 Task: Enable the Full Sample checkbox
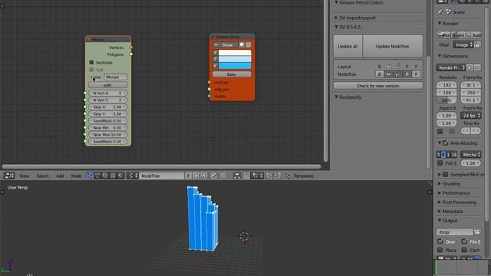point(440,163)
